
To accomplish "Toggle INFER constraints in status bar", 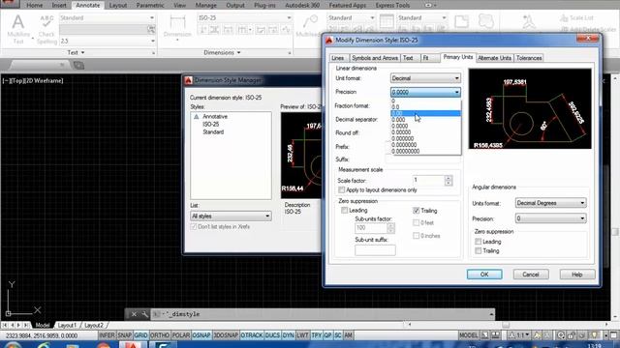I will (107, 335).
